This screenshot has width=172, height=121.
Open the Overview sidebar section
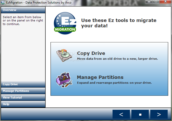(23, 10)
